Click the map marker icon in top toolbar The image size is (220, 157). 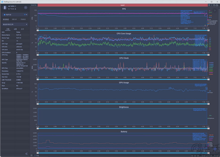click(211, 5)
